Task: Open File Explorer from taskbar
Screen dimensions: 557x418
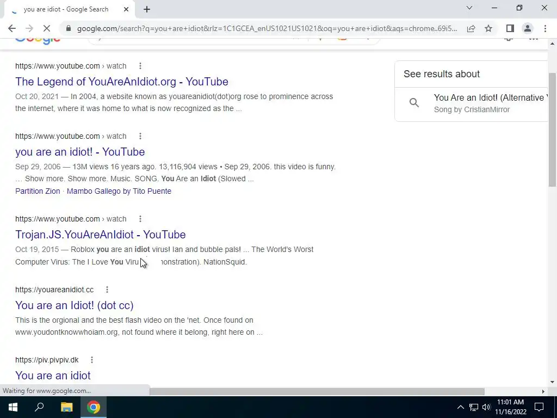Action: pos(66,407)
